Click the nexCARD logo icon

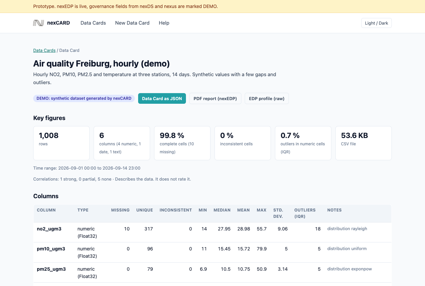click(x=39, y=23)
